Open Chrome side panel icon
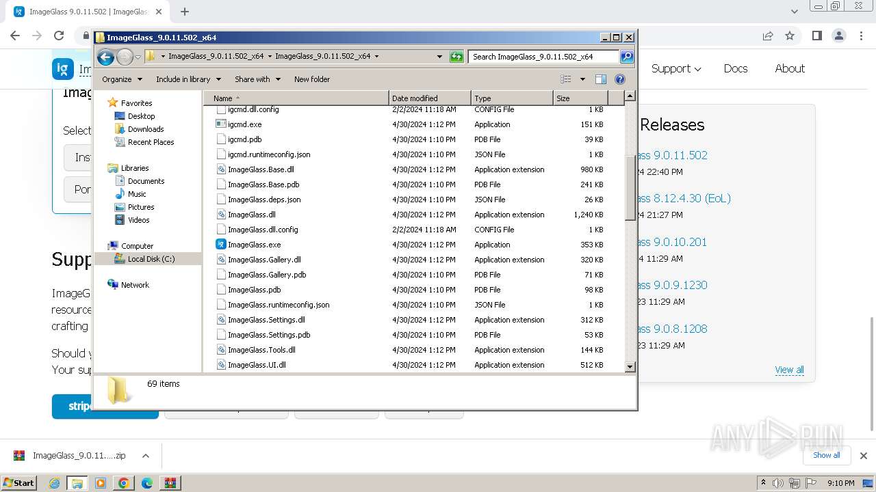This screenshot has width=876, height=492. (816, 36)
